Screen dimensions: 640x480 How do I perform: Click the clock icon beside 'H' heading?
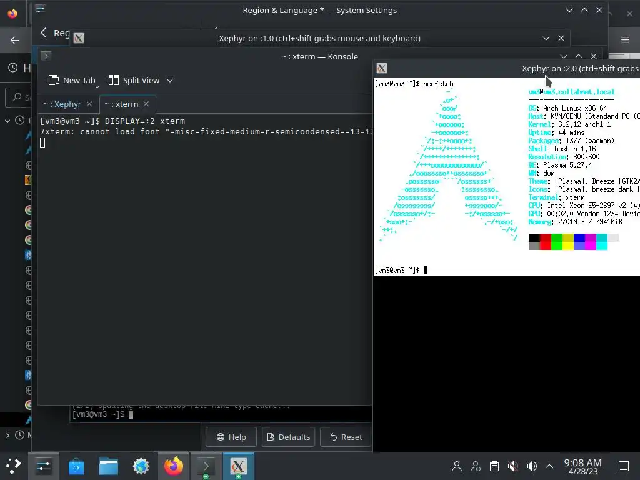[13, 67]
